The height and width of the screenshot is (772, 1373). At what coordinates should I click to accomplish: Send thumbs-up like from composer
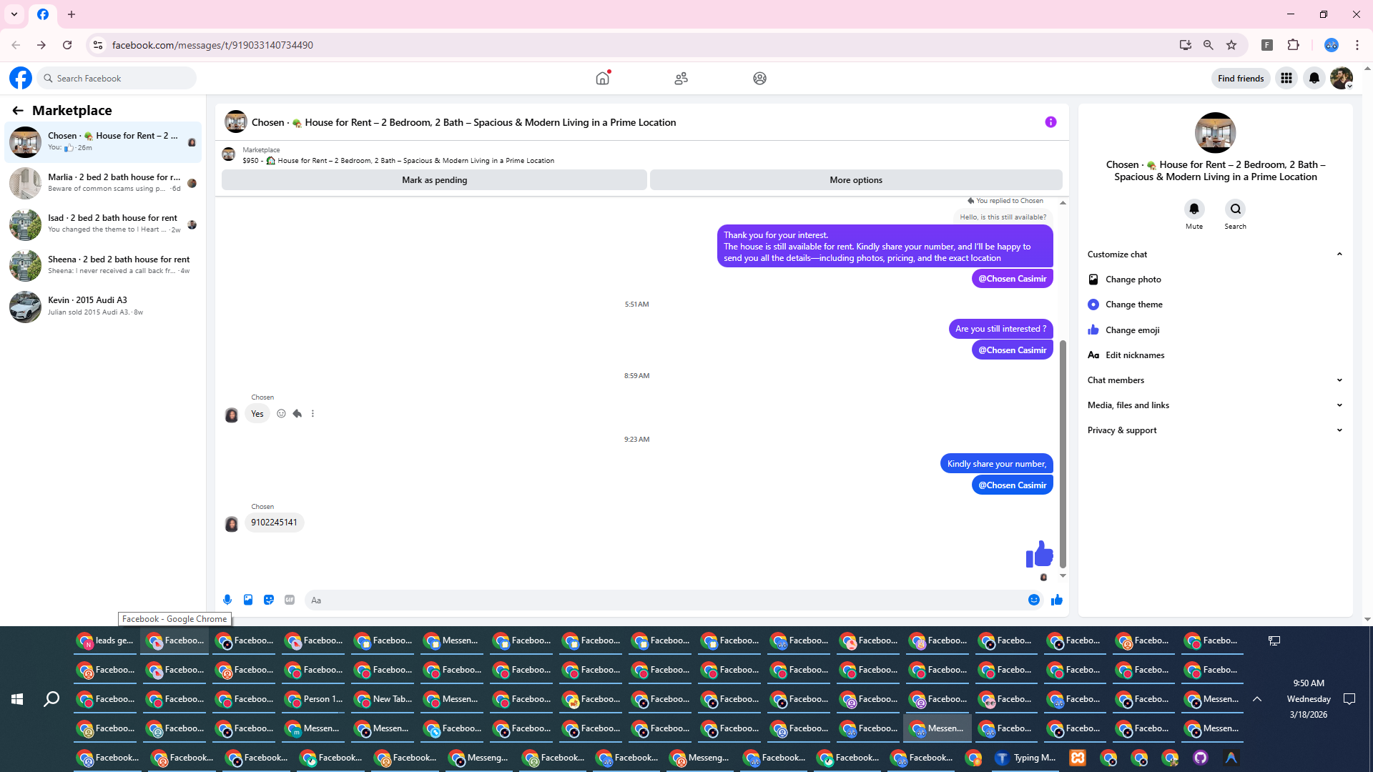pyautogui.click(x=1057, y=600)
